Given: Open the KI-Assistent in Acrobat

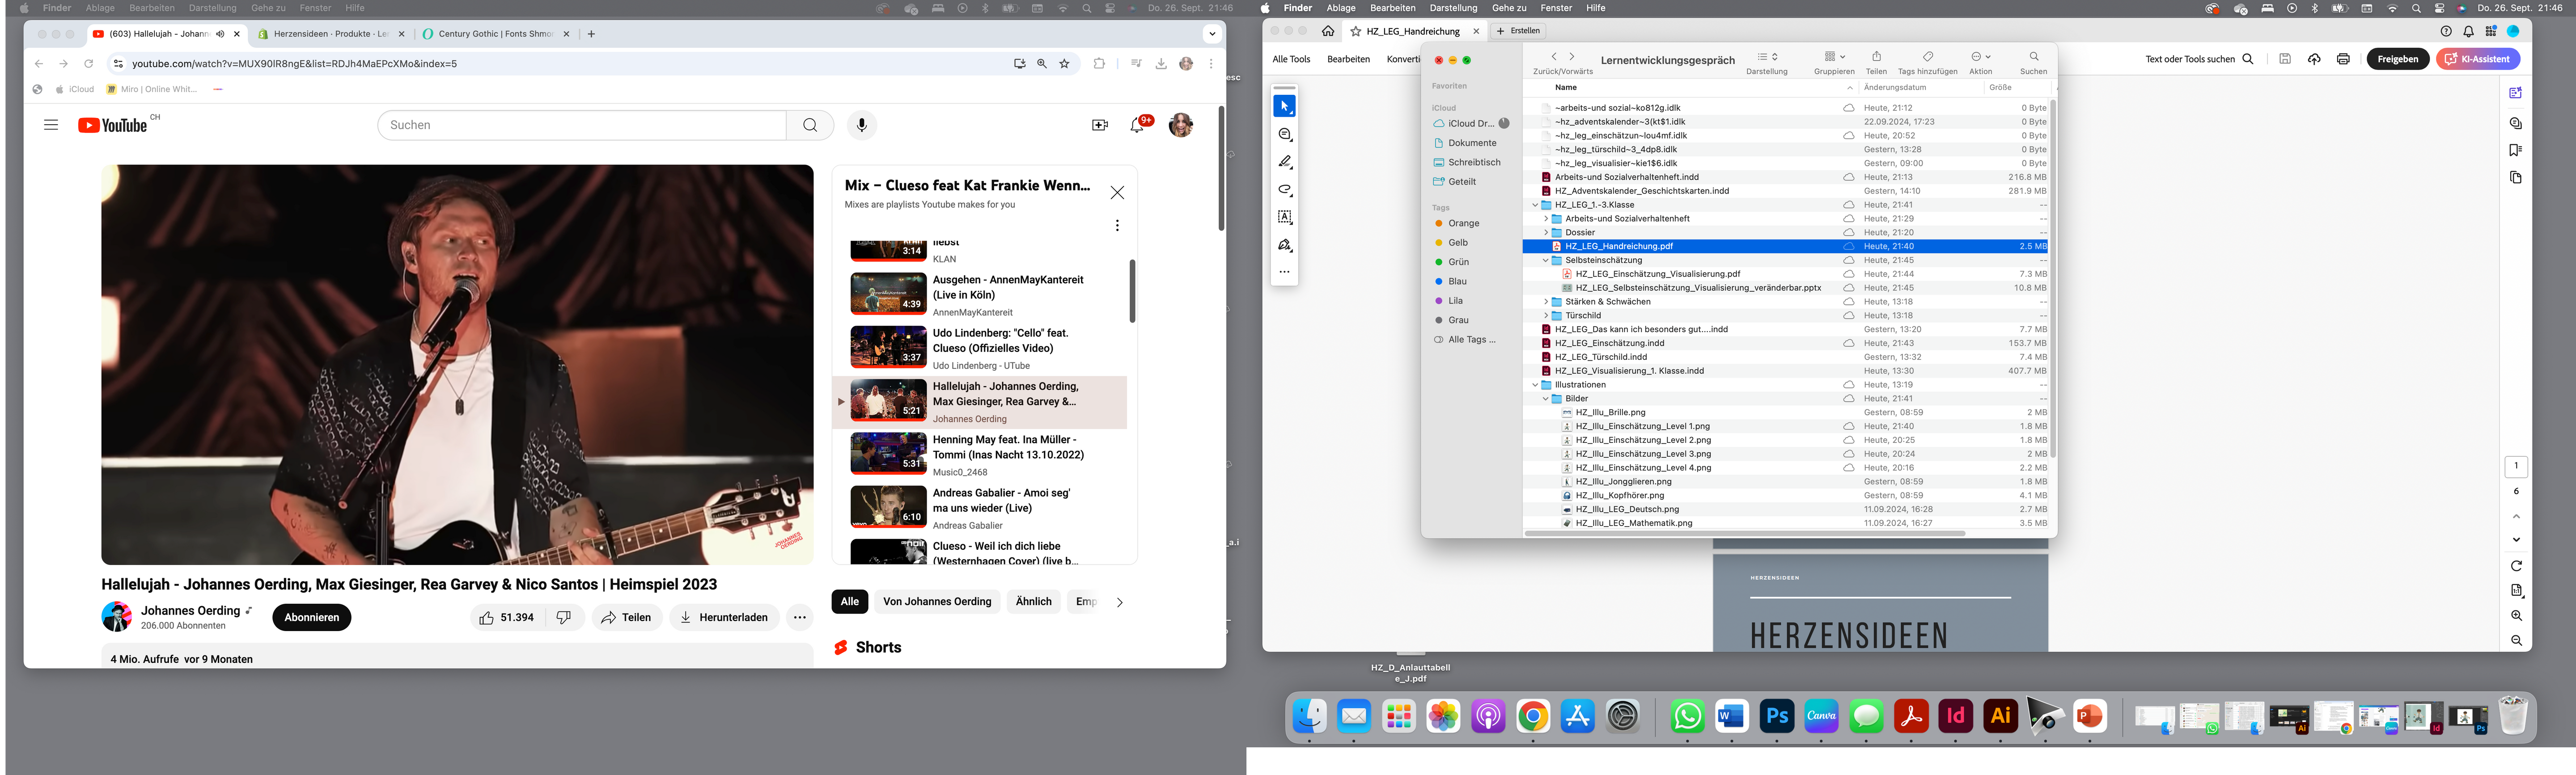Looking at the screenshot, I should 2478,59.
